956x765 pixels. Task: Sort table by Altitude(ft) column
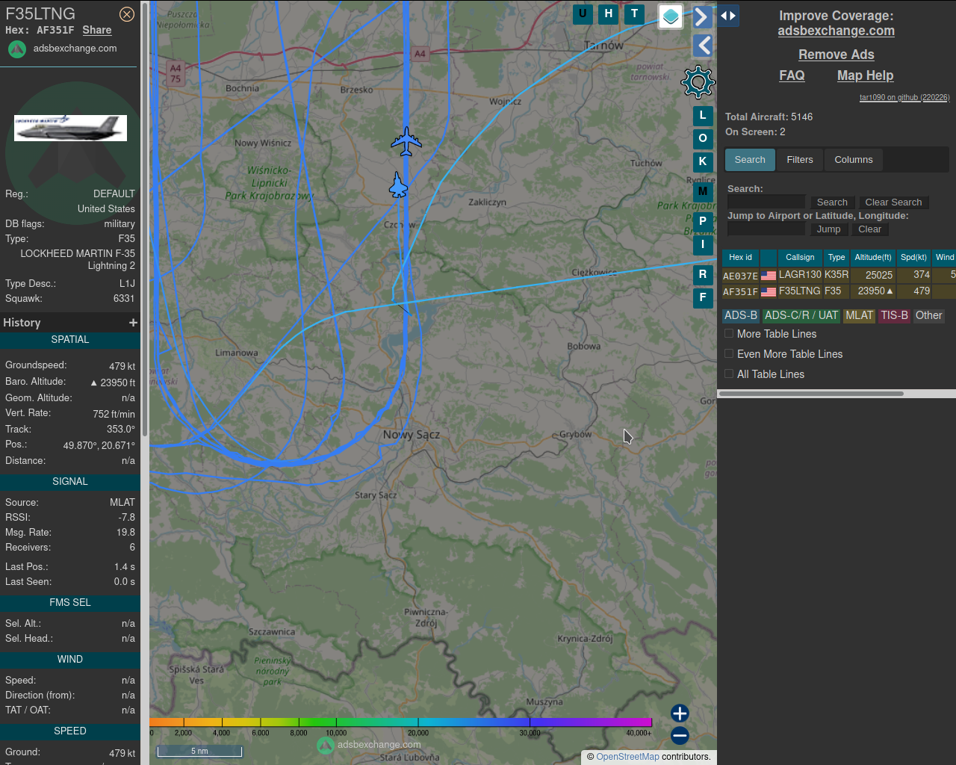coord(873,258)
